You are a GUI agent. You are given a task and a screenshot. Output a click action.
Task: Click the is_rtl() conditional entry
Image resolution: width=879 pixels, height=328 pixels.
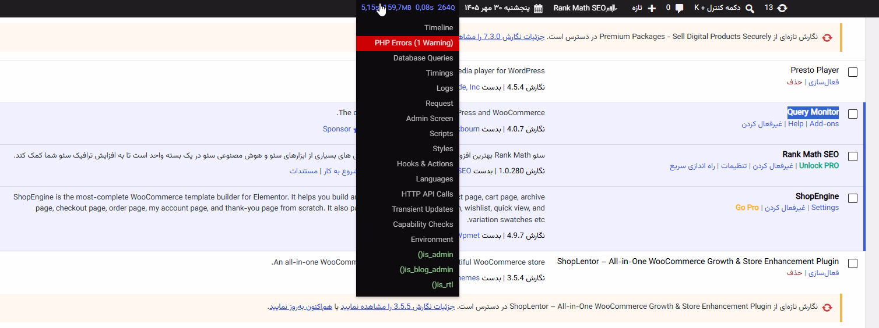(x=407, y=284)
